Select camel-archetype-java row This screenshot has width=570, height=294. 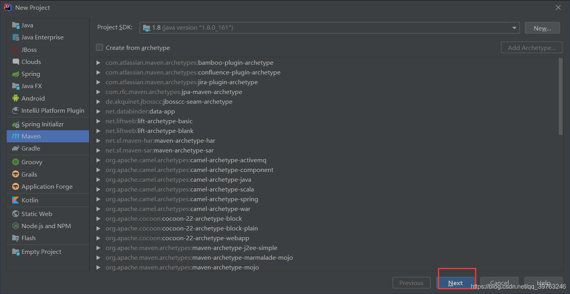coord(327,180)
